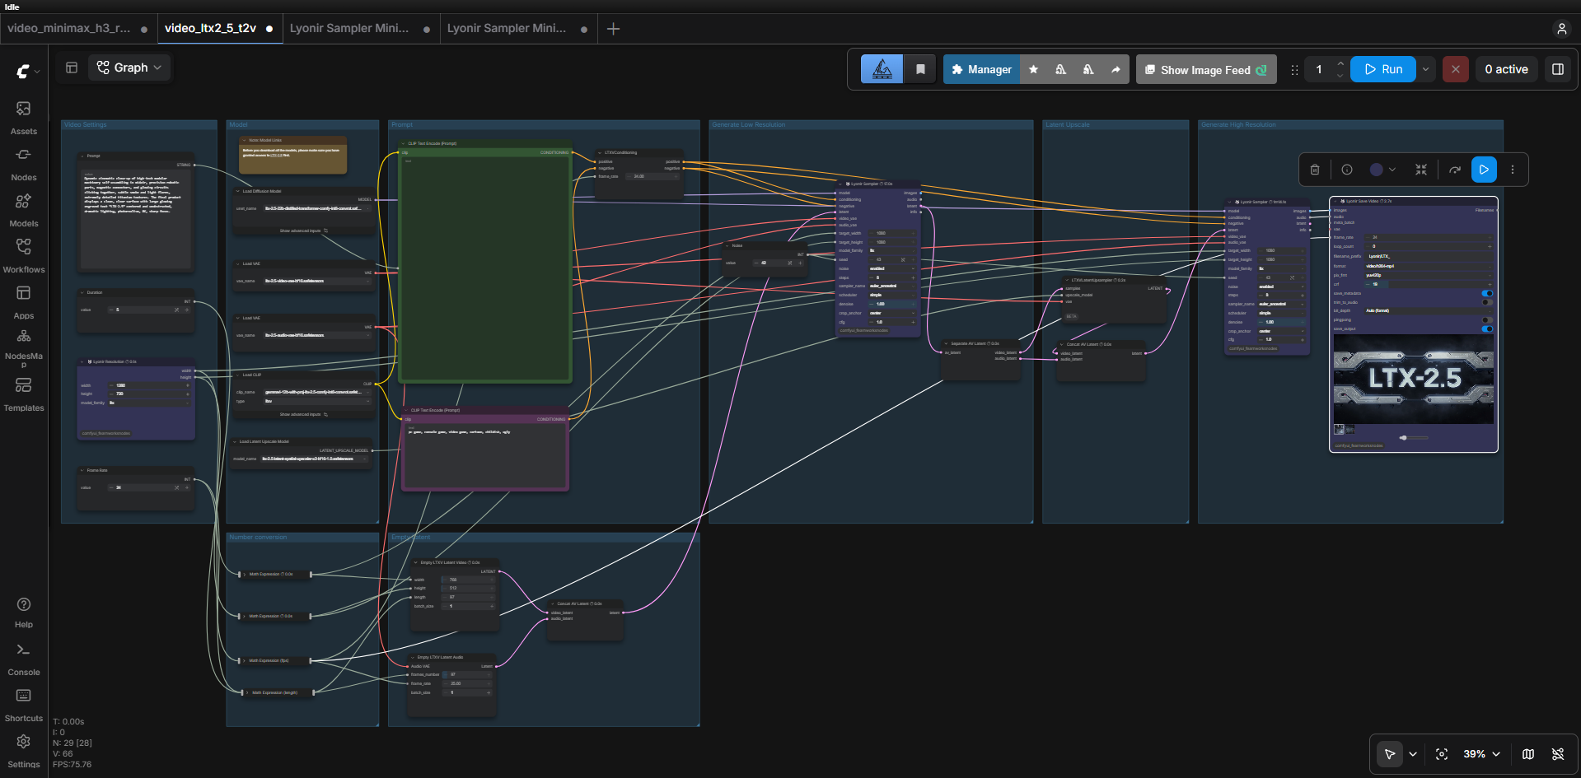Screen dimensions: 1581x778
Task: Open the Manager button
Action: tap(981, 69)
